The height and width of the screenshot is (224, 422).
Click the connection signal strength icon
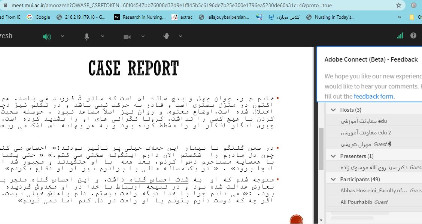400,36
